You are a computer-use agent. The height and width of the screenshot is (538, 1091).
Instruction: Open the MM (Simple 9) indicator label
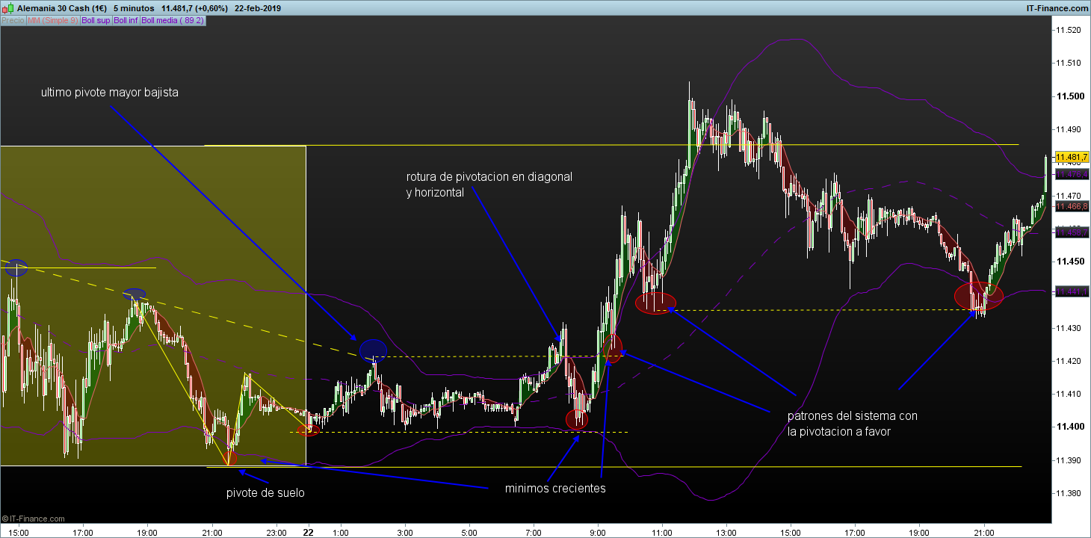pos(52,20)
